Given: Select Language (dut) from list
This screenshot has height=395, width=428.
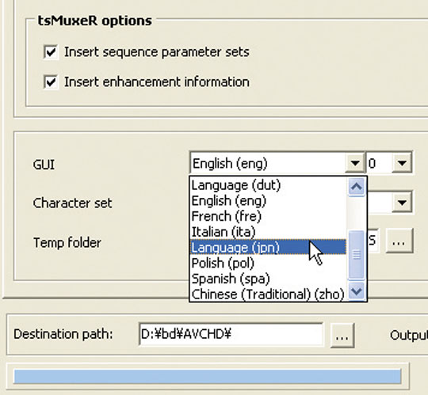Looking at the screenshot, I should point(269,185).
